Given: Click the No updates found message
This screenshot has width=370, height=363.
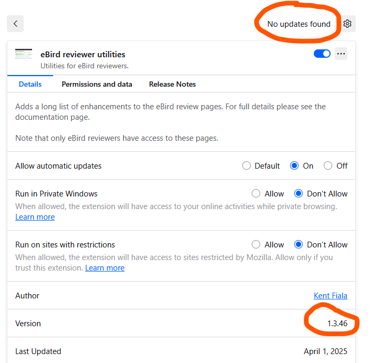Looking at the screenshot, I should click(299, 24).
